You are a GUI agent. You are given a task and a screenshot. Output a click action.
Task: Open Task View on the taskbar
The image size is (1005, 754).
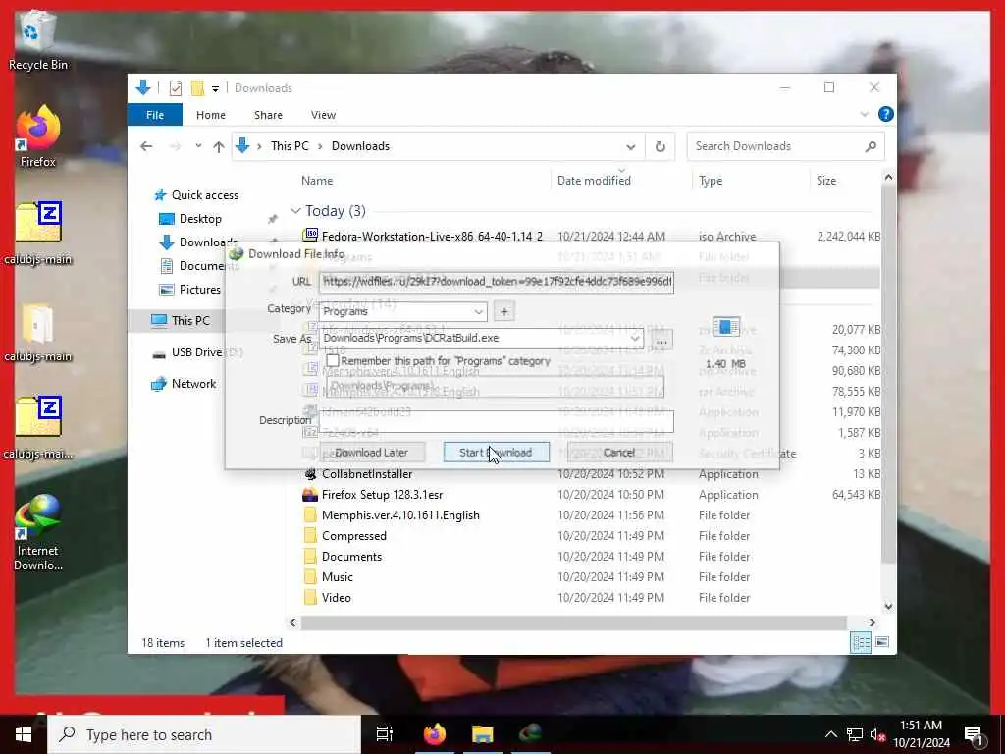coord(384,734)
